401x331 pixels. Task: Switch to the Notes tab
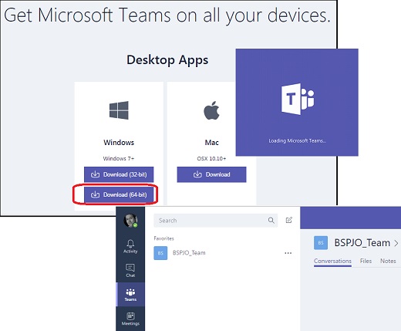(x=388, y=261)
